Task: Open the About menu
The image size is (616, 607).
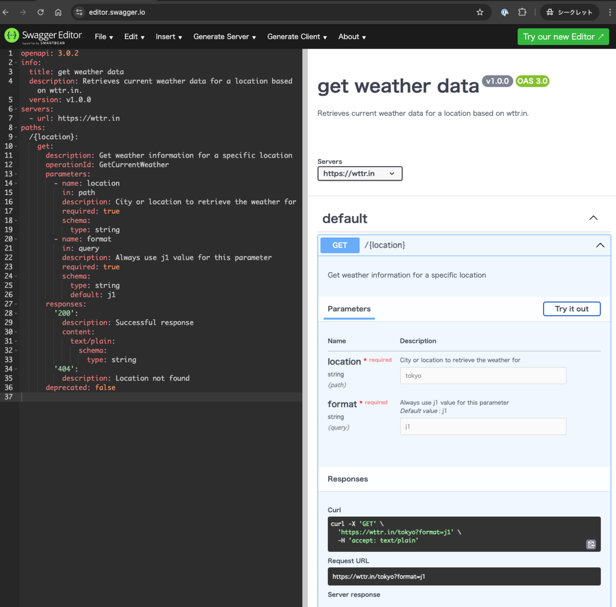Action: tap(352, 37)
